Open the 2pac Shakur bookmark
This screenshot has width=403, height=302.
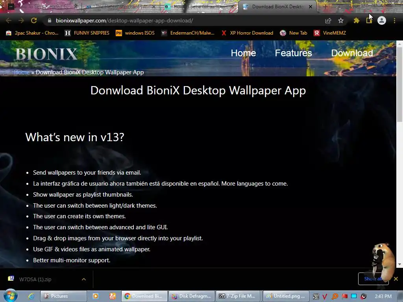pos(32,33)
